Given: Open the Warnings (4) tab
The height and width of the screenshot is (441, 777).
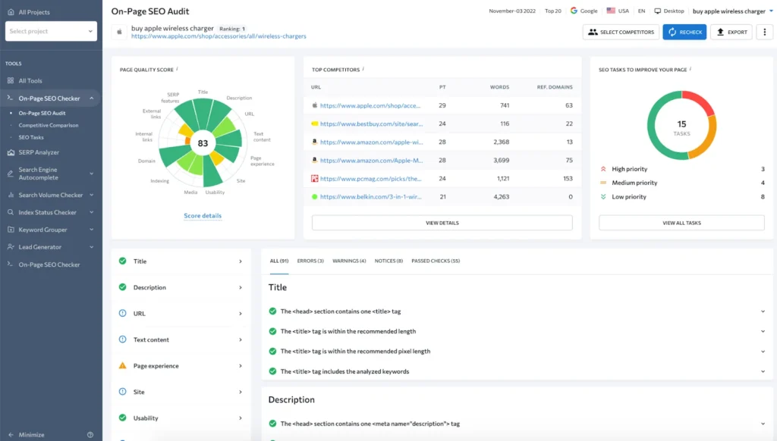Looking at the screenshot, I should pos(349,261).
